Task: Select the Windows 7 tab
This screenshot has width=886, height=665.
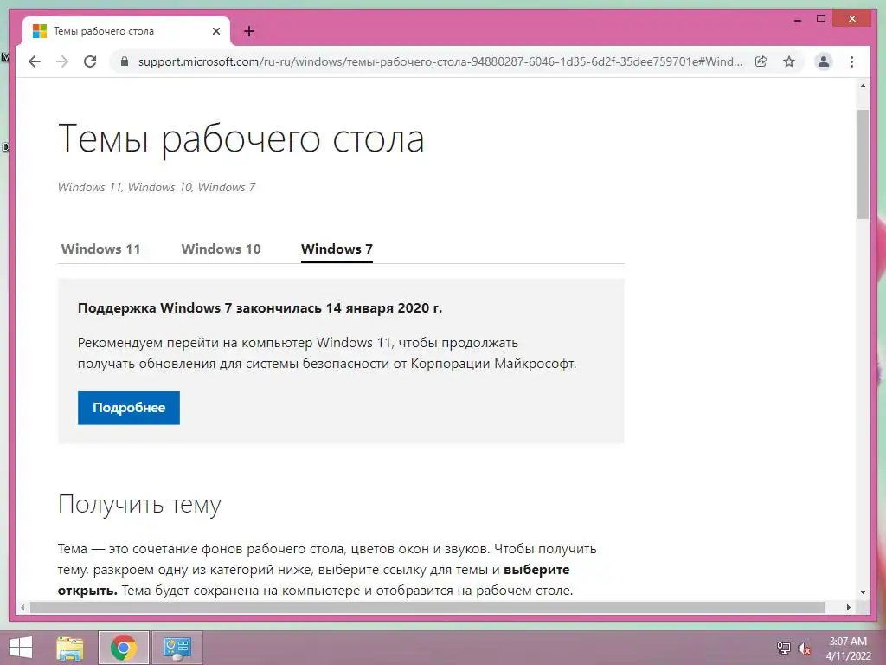Action: tap(337, 249)
